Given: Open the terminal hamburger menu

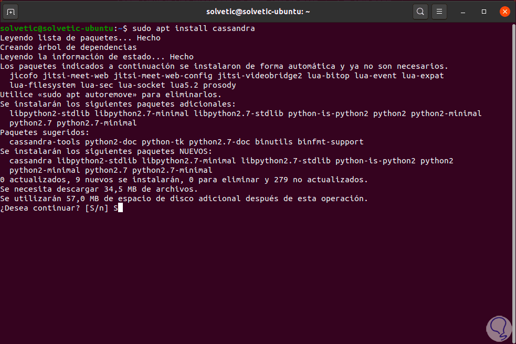Looking at the screenshot, I should [440, 11].
